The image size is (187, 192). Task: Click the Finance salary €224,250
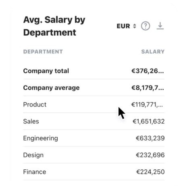click(x=150, y=172)
